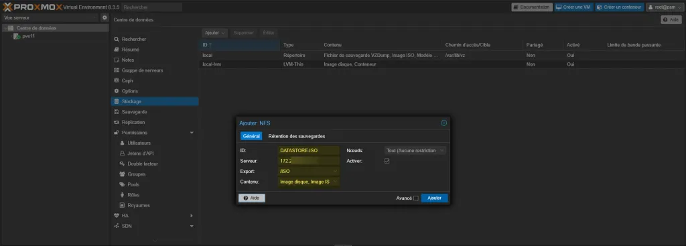The height and width of the screenshot is (246, 686).
Task: Collapse the Permissions section
Action: (x=192, y=133)
